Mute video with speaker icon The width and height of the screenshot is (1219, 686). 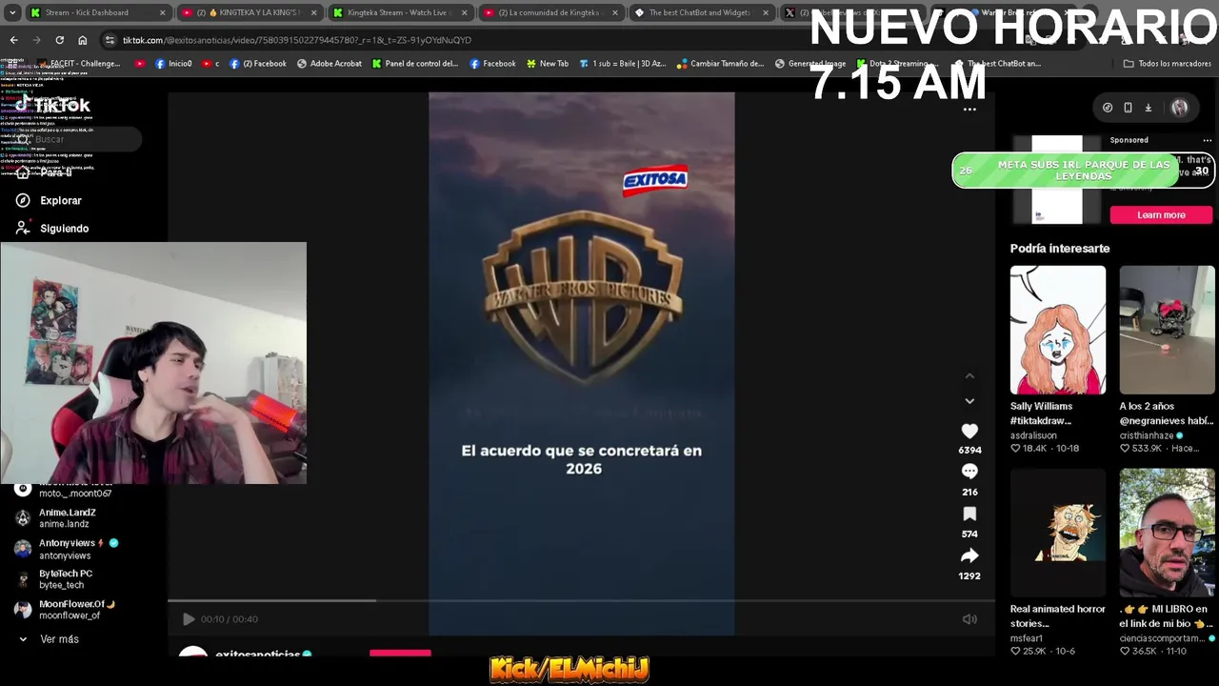[969, 619]
